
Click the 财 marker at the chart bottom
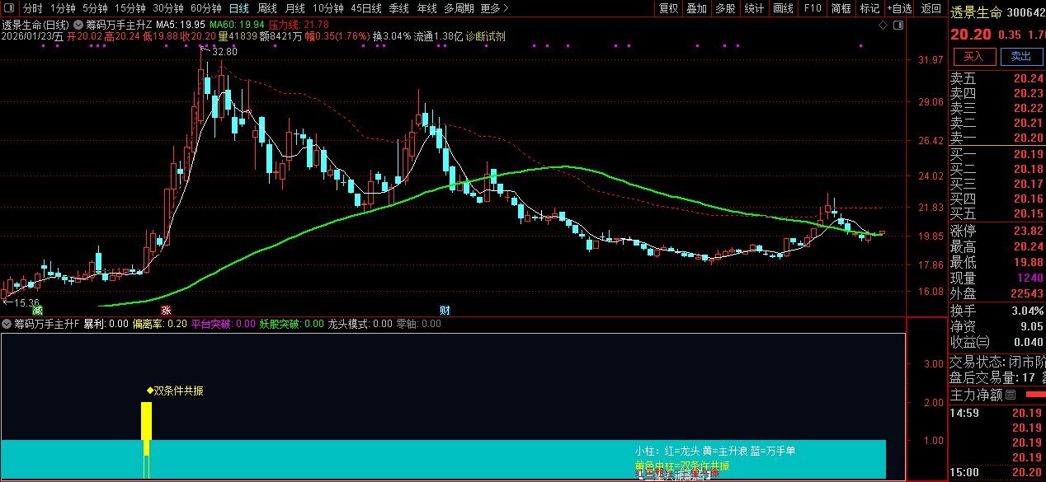tap(445, 311)
